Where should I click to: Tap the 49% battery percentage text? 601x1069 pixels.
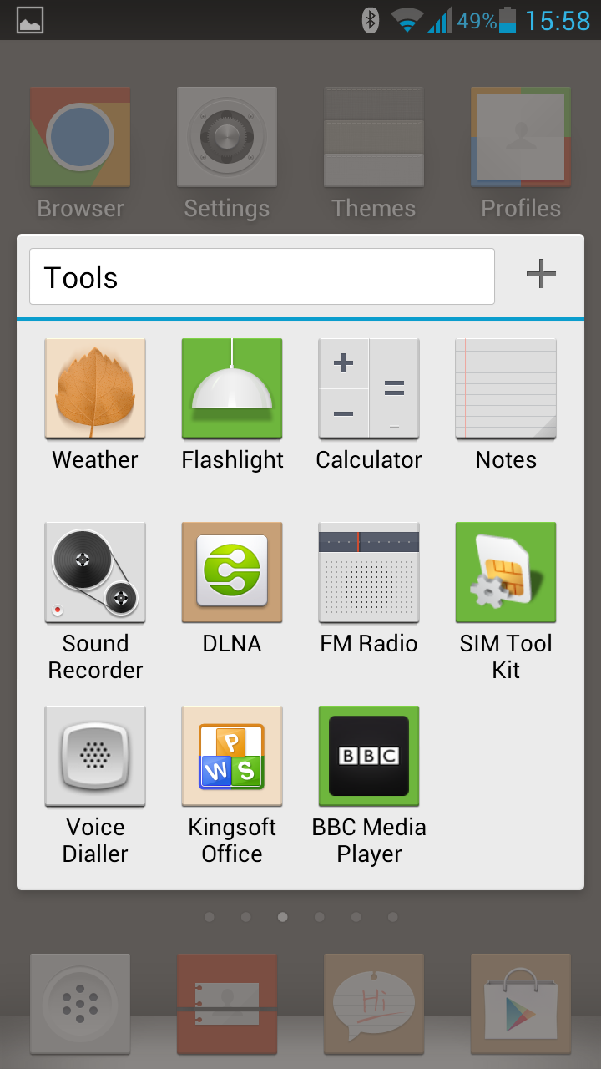click(477, 21)
